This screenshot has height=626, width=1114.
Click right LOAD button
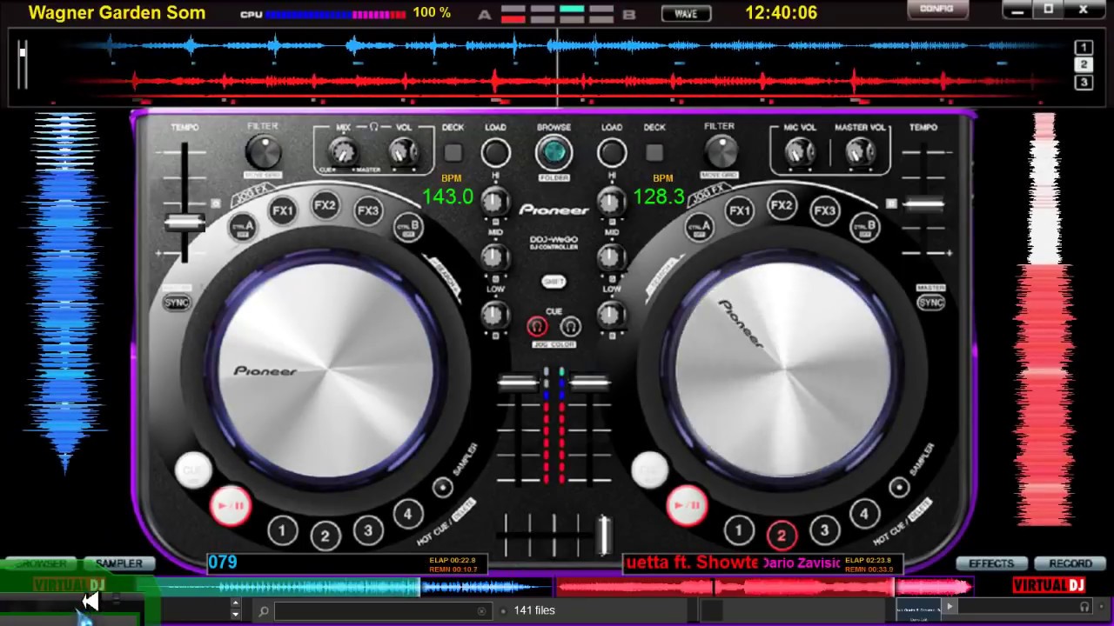click(x=612, y=153)
